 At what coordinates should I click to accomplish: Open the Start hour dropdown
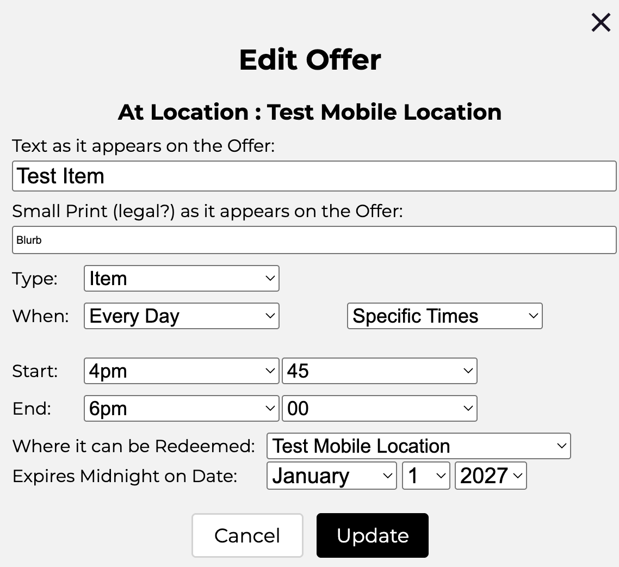click(x=181, y=371)
